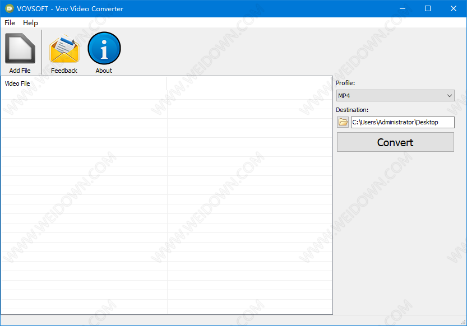Click the Destination path input field
The height and width of the screenshot is (326, 467).
(403, 122)
